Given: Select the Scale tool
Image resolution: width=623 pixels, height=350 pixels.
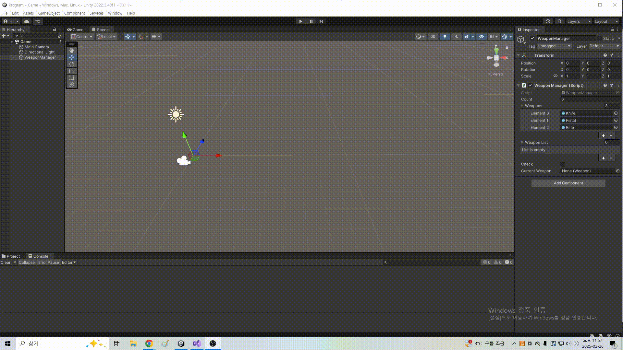Looking at the screenshot, I should click(x=72, y=71).
